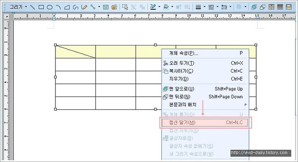Choose 지우기(D) in context menu
This screenshot has width=298, height=162.
pos(205,79)
